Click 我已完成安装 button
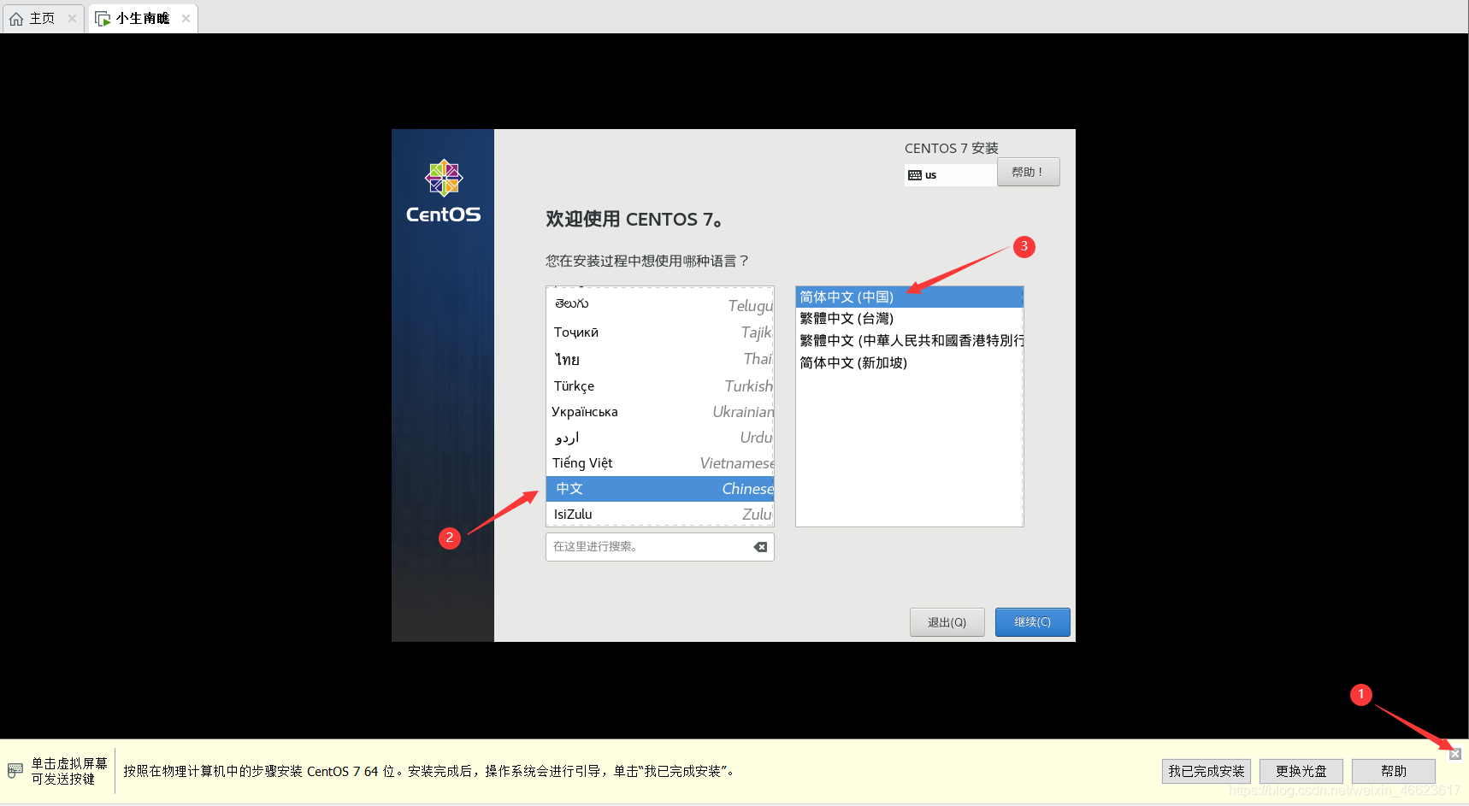The width and height of the screenshot is (1469, 806). point(1206,771)
